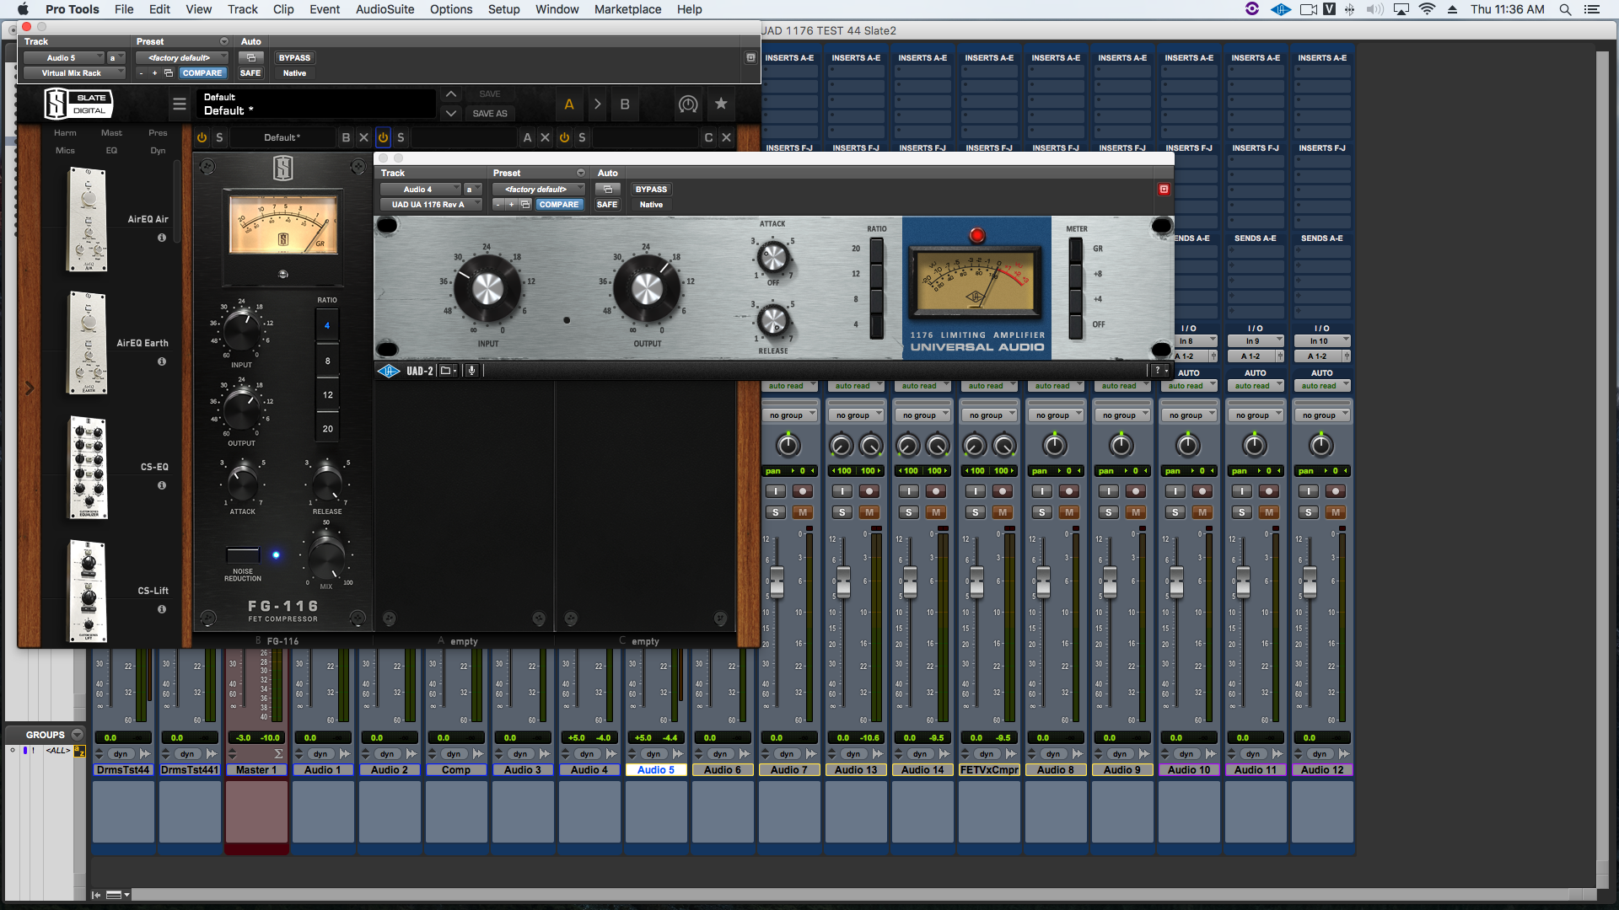Open the VMR hamburger menu
Viewport: 1619px width, 910px height.
[x=179, y=104]
